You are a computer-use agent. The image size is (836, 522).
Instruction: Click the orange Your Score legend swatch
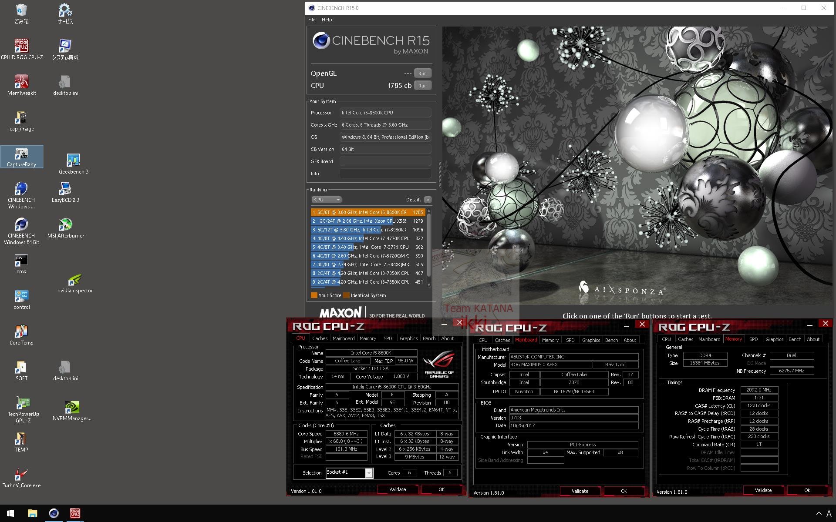[x=314, y=295]
